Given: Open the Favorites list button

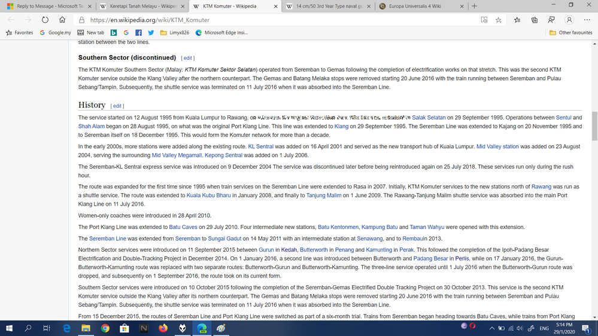Looking at the screenshot, I should [517, 20].
